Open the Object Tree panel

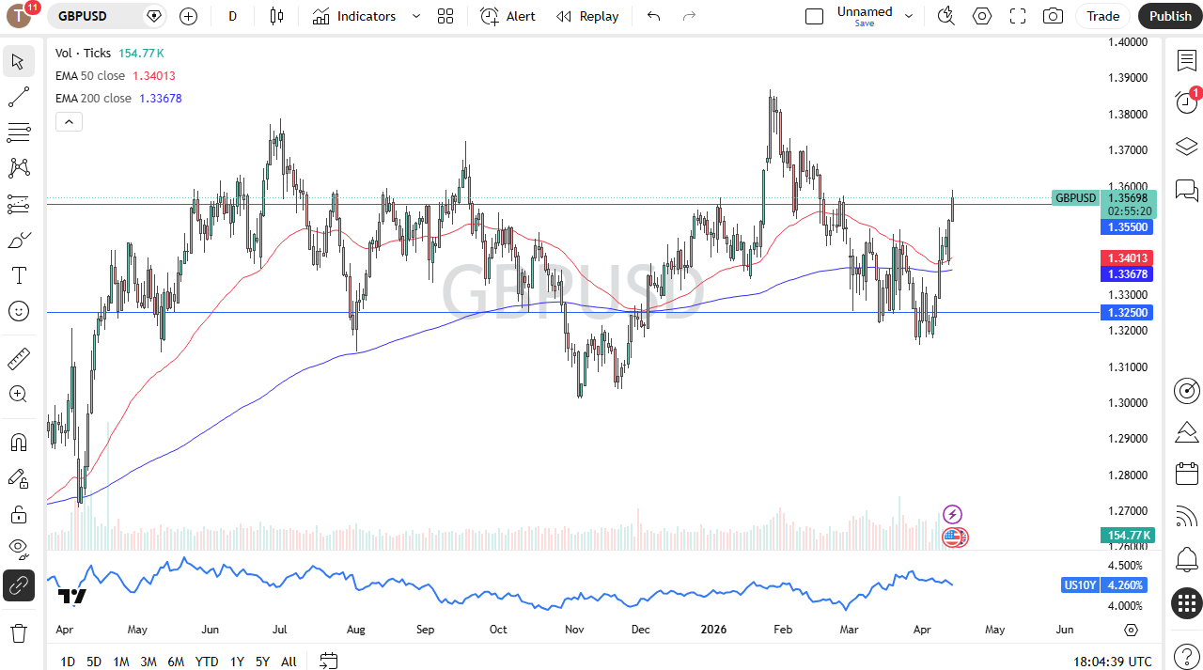(x=1186, y=147)
